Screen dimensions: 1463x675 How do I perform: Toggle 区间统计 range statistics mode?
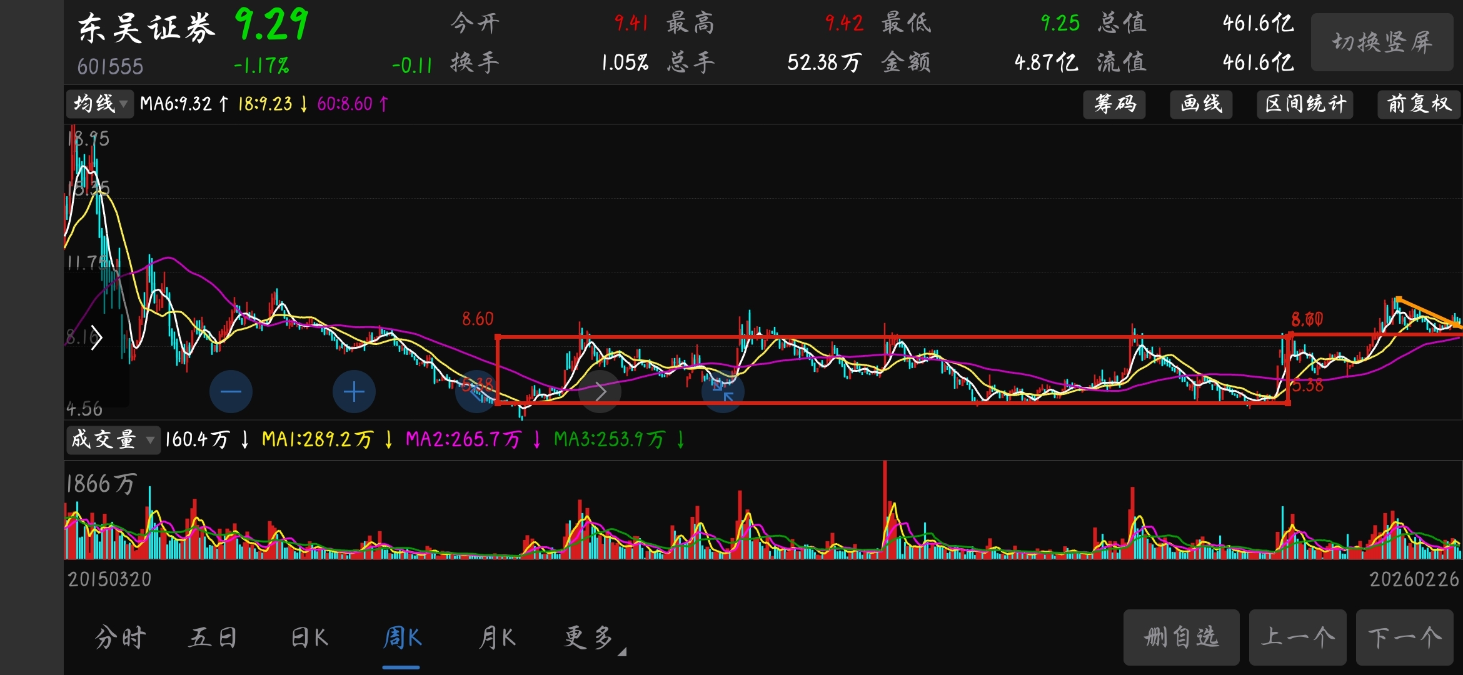pyautogui.click(x=1305, y=104)
